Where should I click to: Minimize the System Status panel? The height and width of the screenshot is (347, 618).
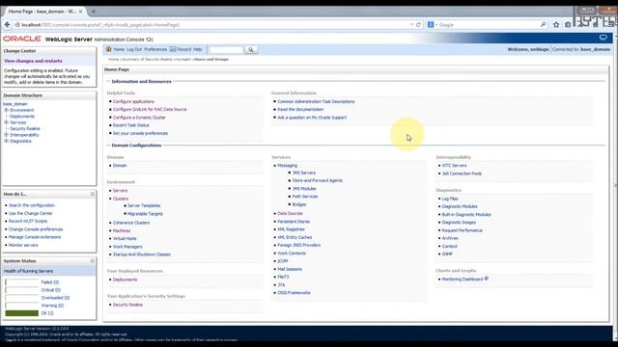click(x=93, y=261)
